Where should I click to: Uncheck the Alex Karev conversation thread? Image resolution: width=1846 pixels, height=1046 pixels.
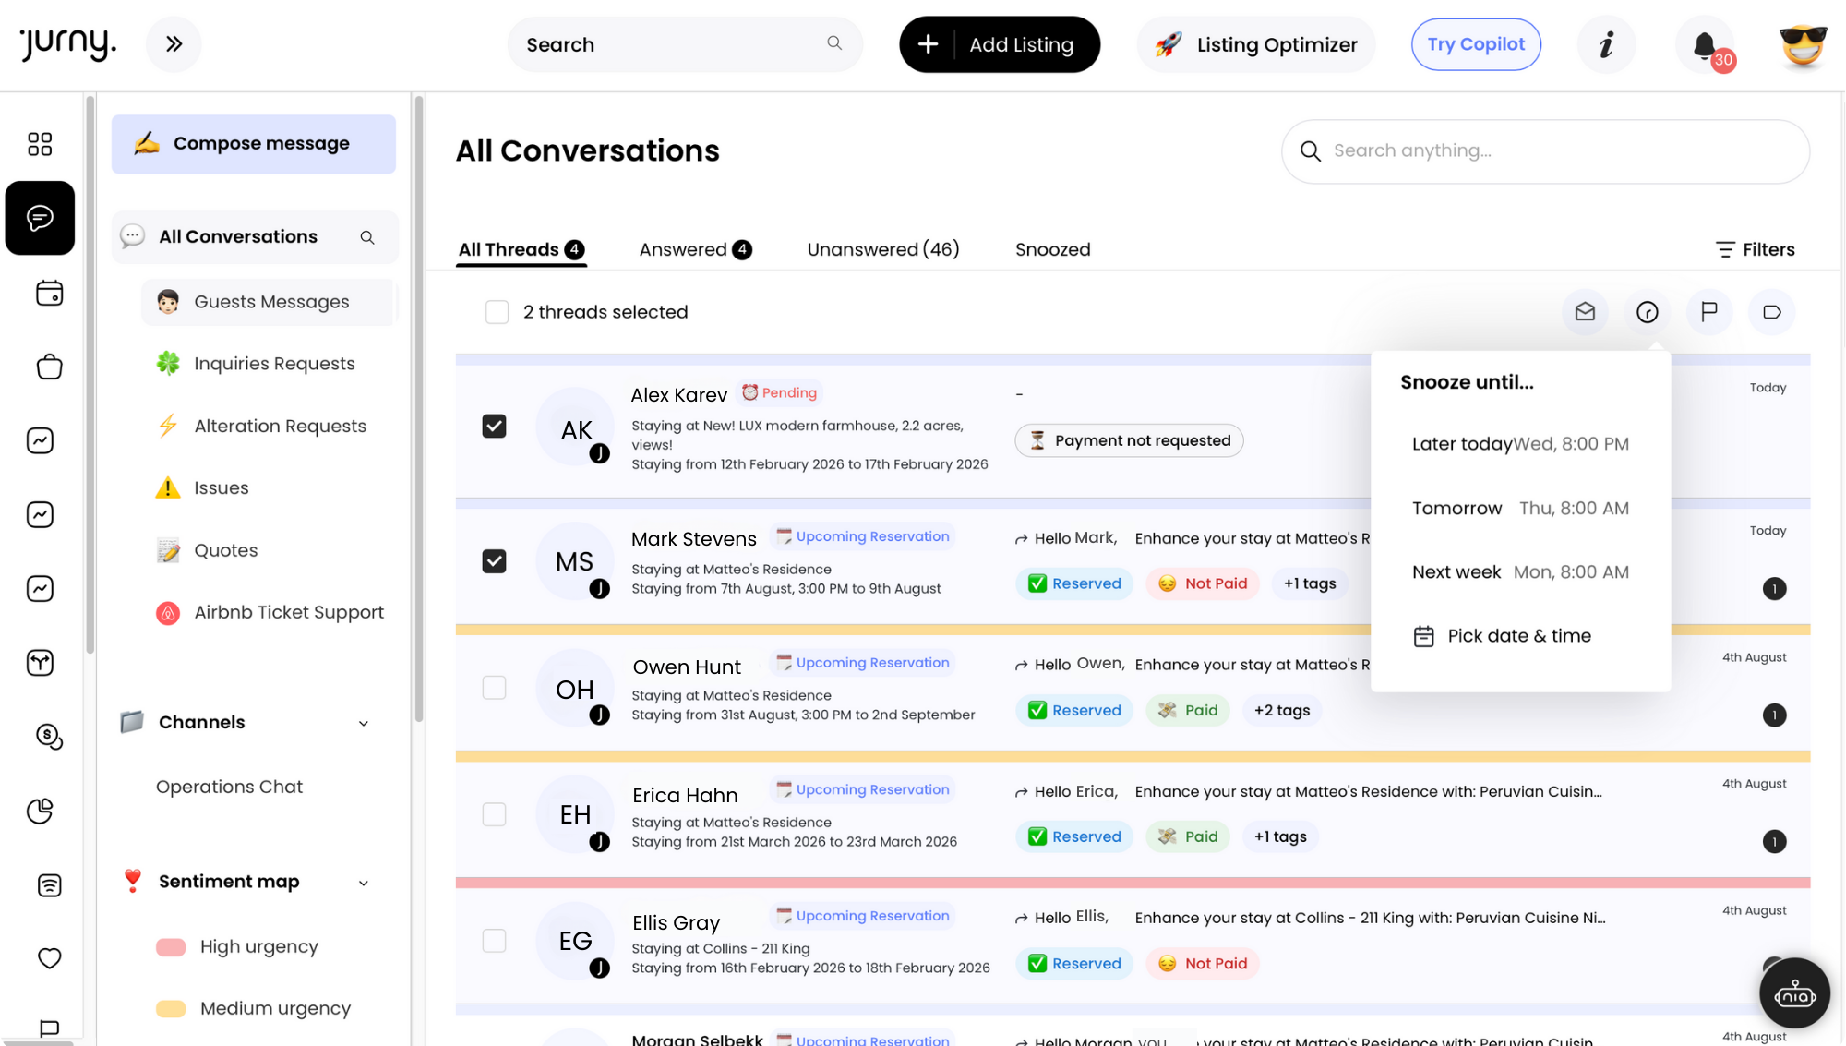coord(495,427)
